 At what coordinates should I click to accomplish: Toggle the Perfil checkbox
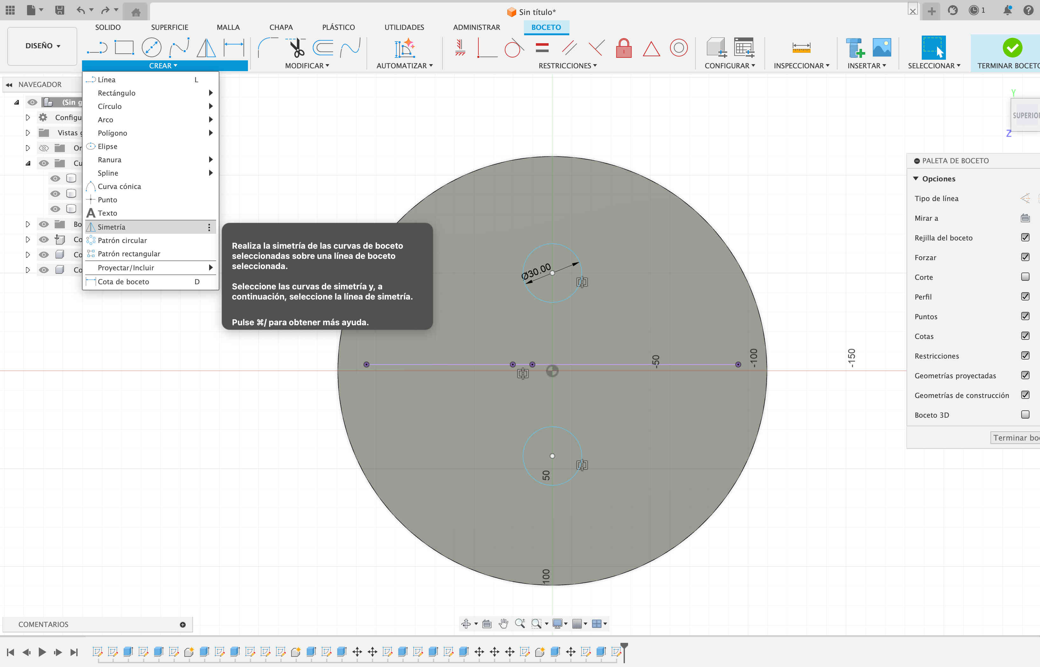click(x=1025, y=297)
